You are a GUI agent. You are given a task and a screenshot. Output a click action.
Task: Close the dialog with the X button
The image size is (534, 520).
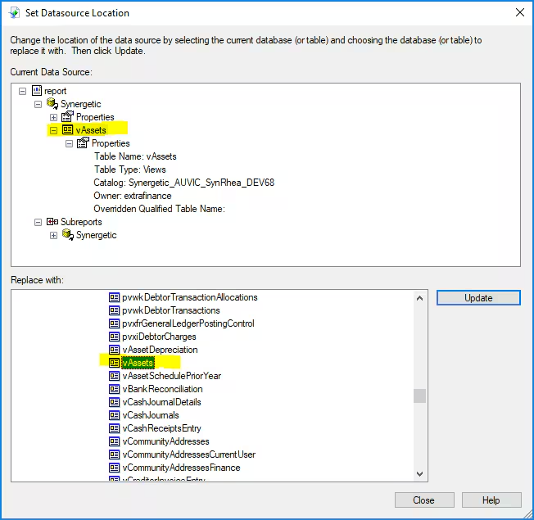click(520, 12)
